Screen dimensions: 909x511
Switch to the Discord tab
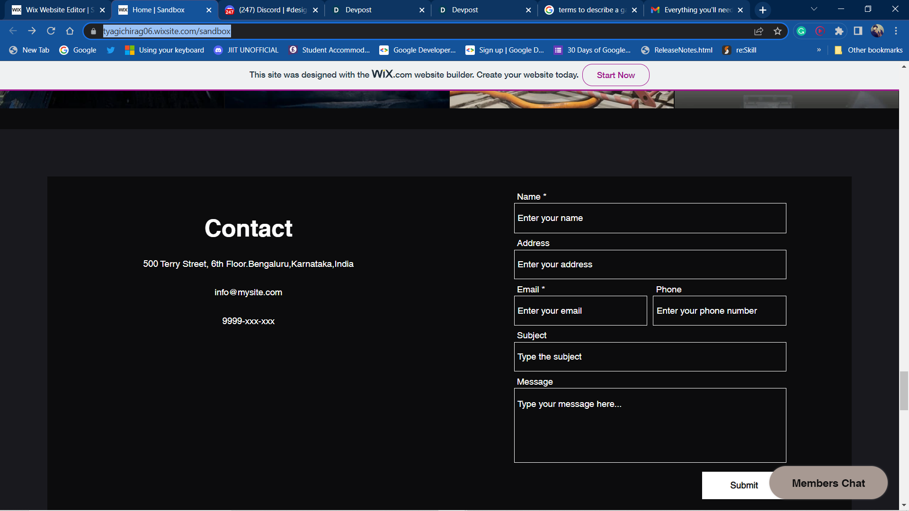(x=267, y=10)
